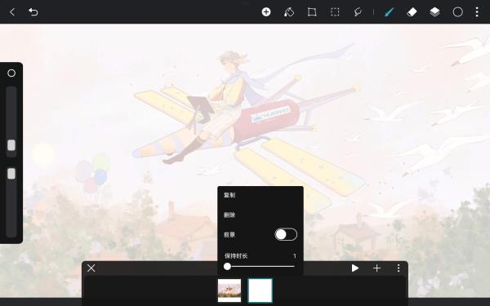
Task: Choose 删除 from the frame menu
Action: coord(229,215)
